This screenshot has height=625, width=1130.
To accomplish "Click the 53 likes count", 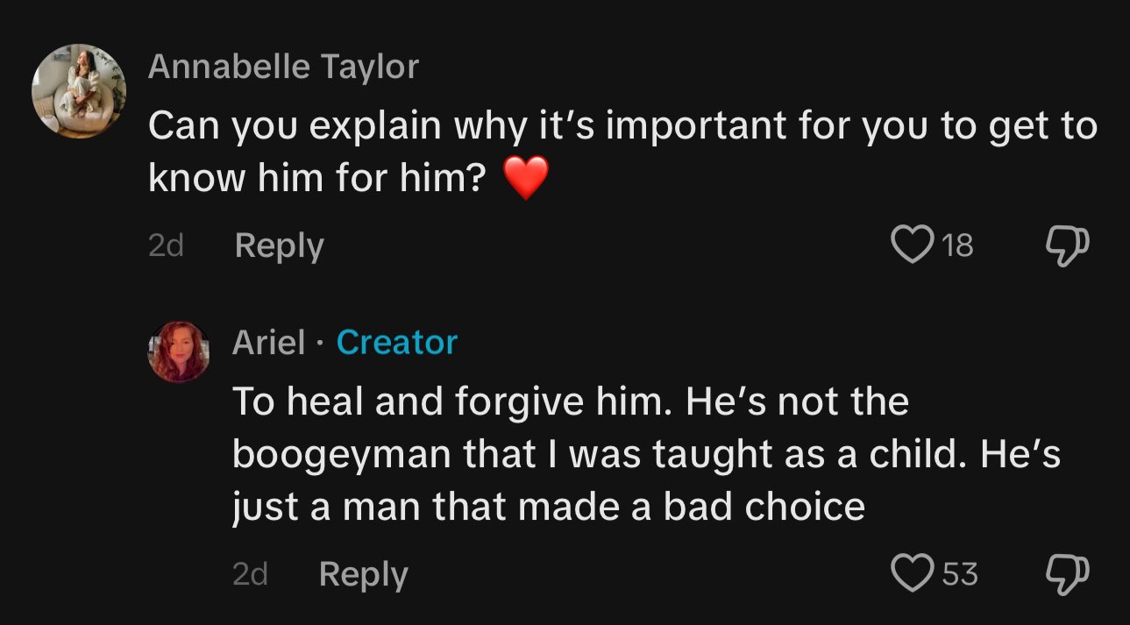I will 959,574.
